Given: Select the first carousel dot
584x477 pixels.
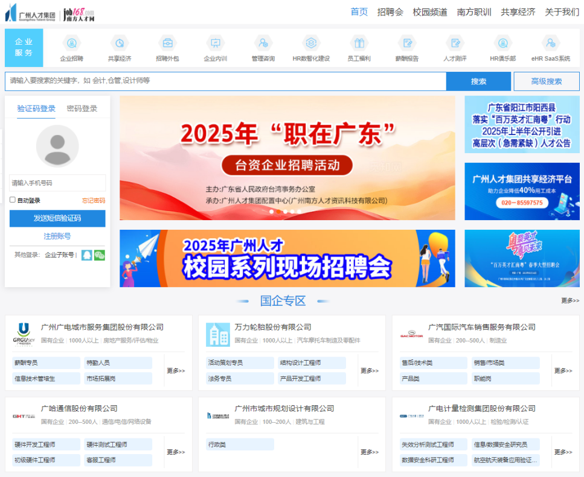Looking at the screenshot, I should (272, 212).
